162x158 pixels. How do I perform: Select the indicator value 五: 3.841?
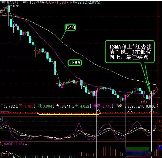click(x=63, y=106)
